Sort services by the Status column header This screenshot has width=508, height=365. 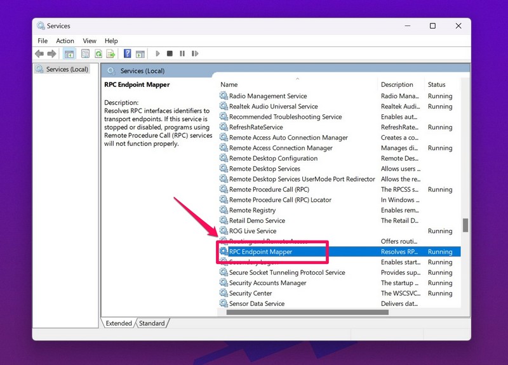(x=436, y=84)
